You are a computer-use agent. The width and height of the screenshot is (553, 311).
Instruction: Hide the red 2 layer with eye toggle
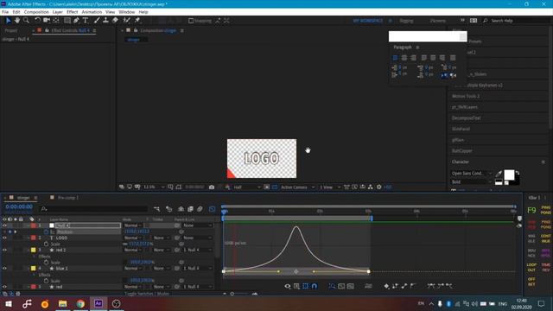pos(4,250)
